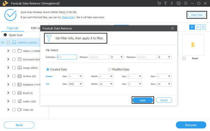Click the Video camera icon
This screenshot has width=210, height=131.
(x=20, y=110)
